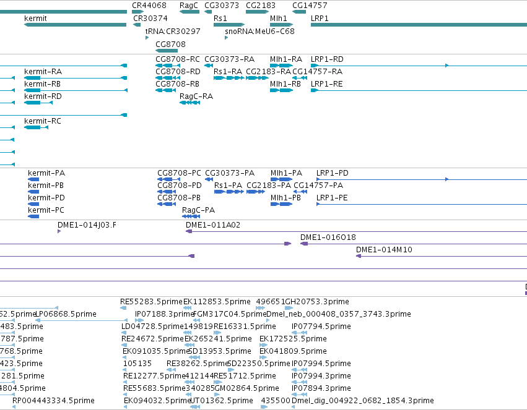This screenshot has width=527, height=410.
Task: Select the 'kermit-RC' transcript label
Action: pos(43,121)
